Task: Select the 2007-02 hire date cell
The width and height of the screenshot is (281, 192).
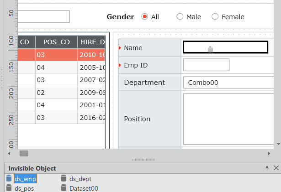Action: 91,80
